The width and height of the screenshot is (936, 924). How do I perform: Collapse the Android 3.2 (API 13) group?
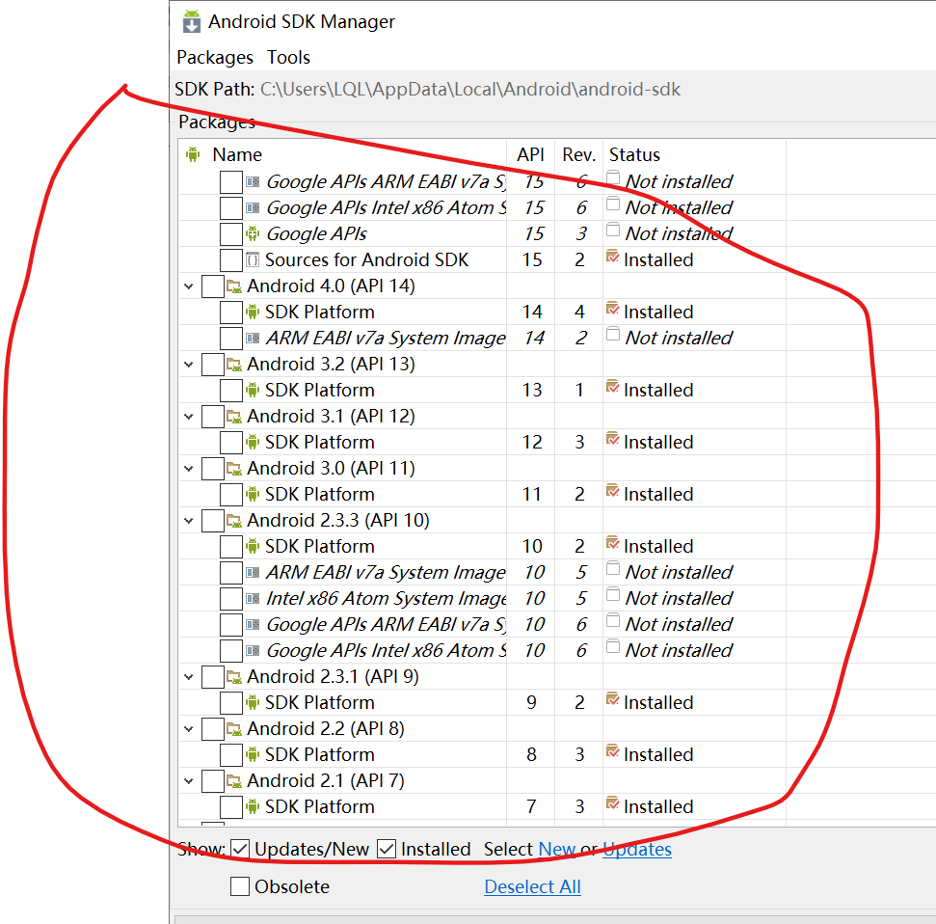(189, 365)
